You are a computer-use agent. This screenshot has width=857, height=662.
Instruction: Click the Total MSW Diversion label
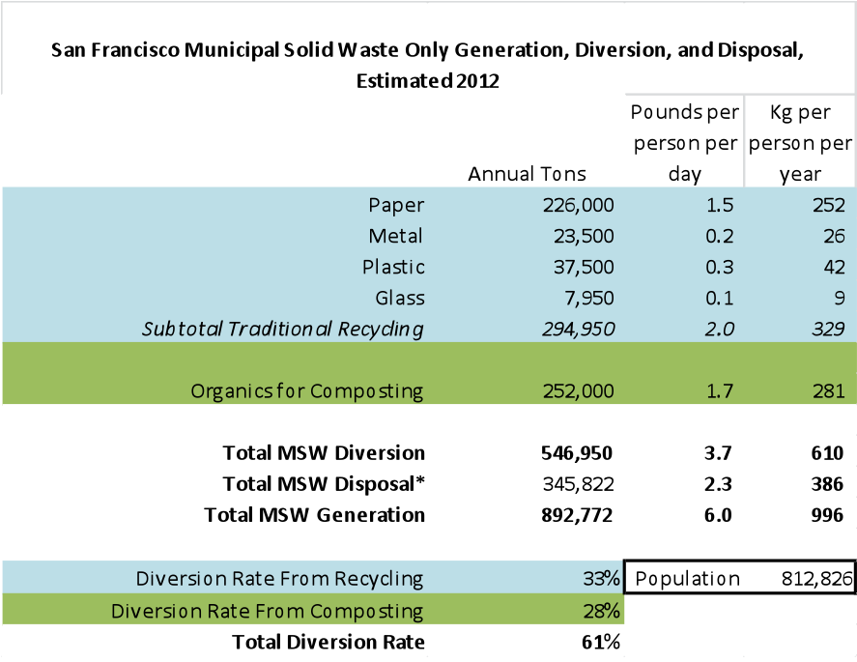click(324, 452)
